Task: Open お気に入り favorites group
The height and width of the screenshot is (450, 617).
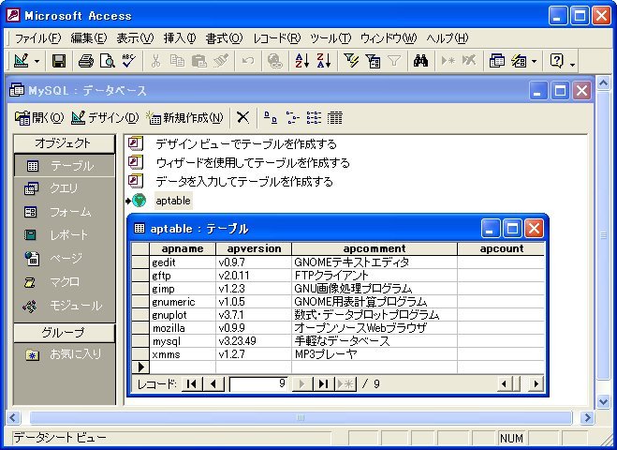Action: click(65, 354)
